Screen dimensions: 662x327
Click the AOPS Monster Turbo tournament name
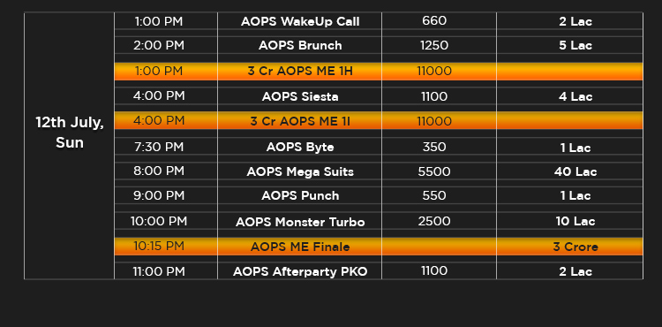300,222
